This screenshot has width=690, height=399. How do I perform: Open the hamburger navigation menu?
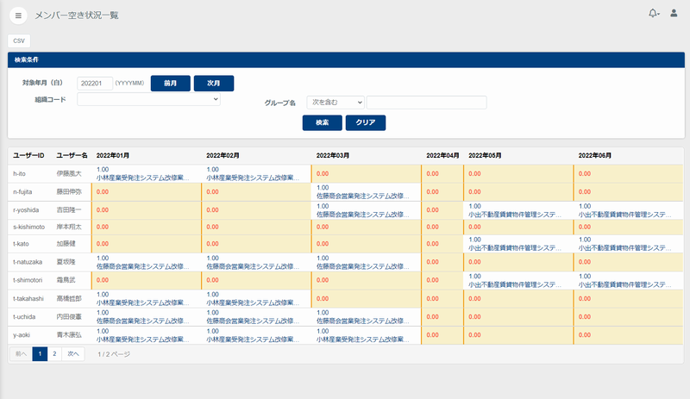18,15
